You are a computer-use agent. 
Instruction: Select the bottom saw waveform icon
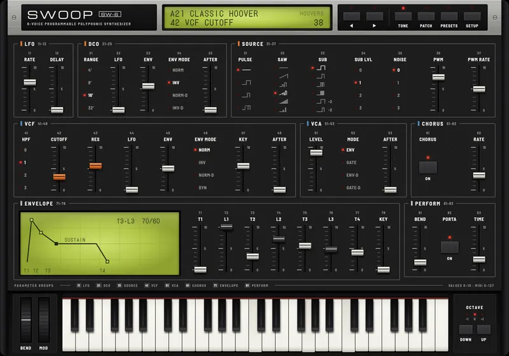click(283, 110)
